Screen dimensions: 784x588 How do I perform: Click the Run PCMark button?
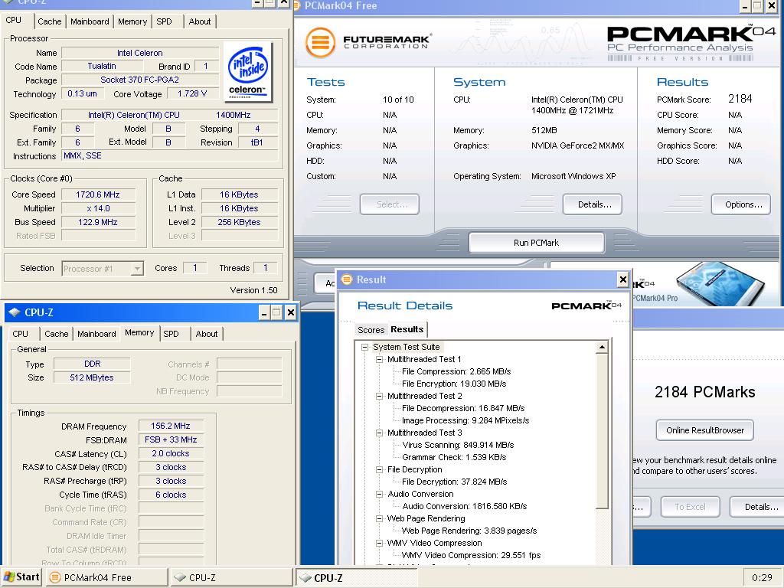537,243
